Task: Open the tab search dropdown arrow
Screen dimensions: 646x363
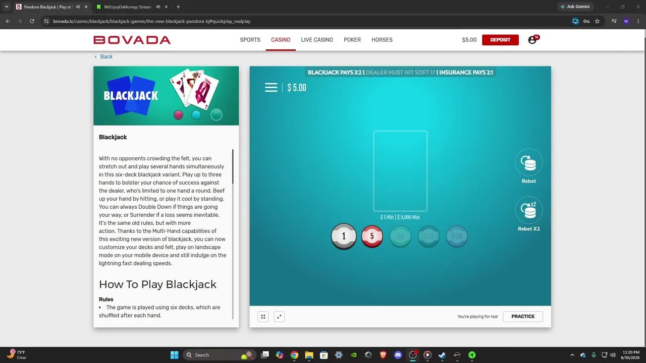Action: [x=7, y=7]
